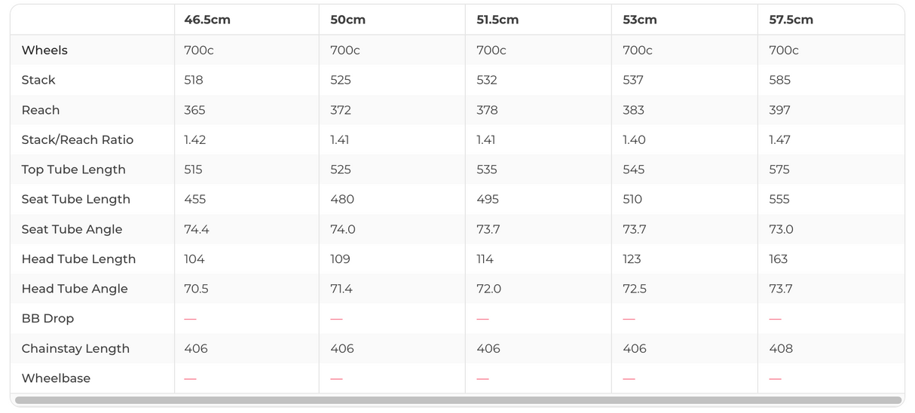Select the Stack/Reach Ratio row label
915x413 pixels.
point(77,140)
